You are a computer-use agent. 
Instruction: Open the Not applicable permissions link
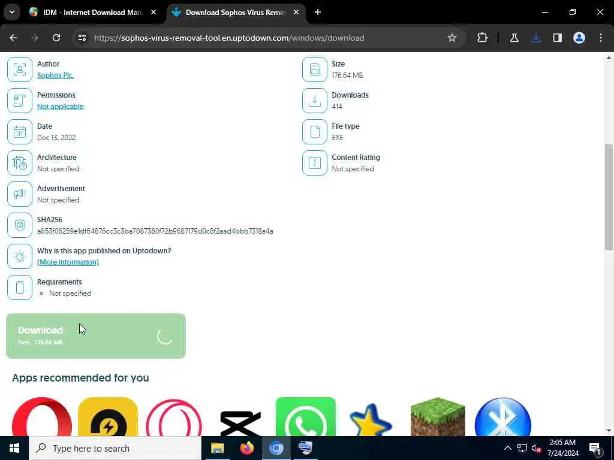[61, 107]
